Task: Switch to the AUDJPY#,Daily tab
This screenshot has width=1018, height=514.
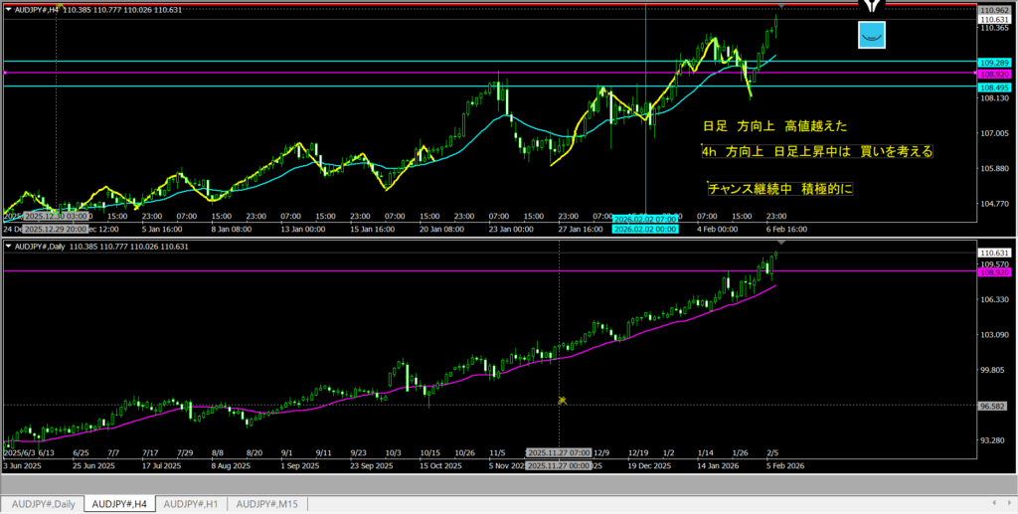Action: (x=42, y=504)
